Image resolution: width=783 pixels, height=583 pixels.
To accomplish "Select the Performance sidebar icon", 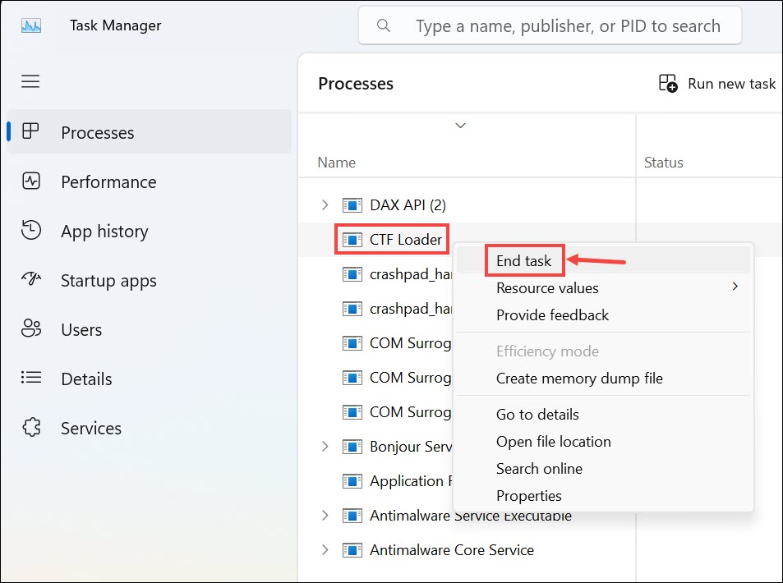I will 30,181.
